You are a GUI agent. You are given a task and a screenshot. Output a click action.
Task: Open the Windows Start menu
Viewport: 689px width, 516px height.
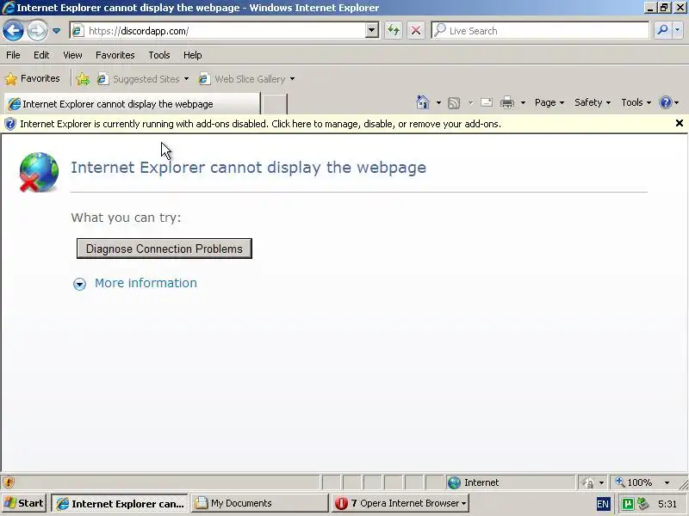pos(24,503)
